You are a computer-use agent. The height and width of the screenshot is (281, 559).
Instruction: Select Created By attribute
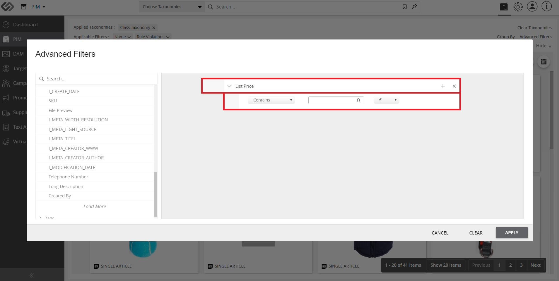[95, 196]
